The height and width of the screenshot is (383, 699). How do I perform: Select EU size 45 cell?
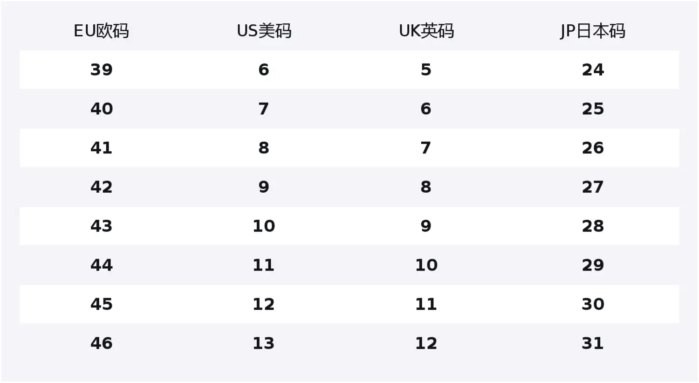point(101,304)
